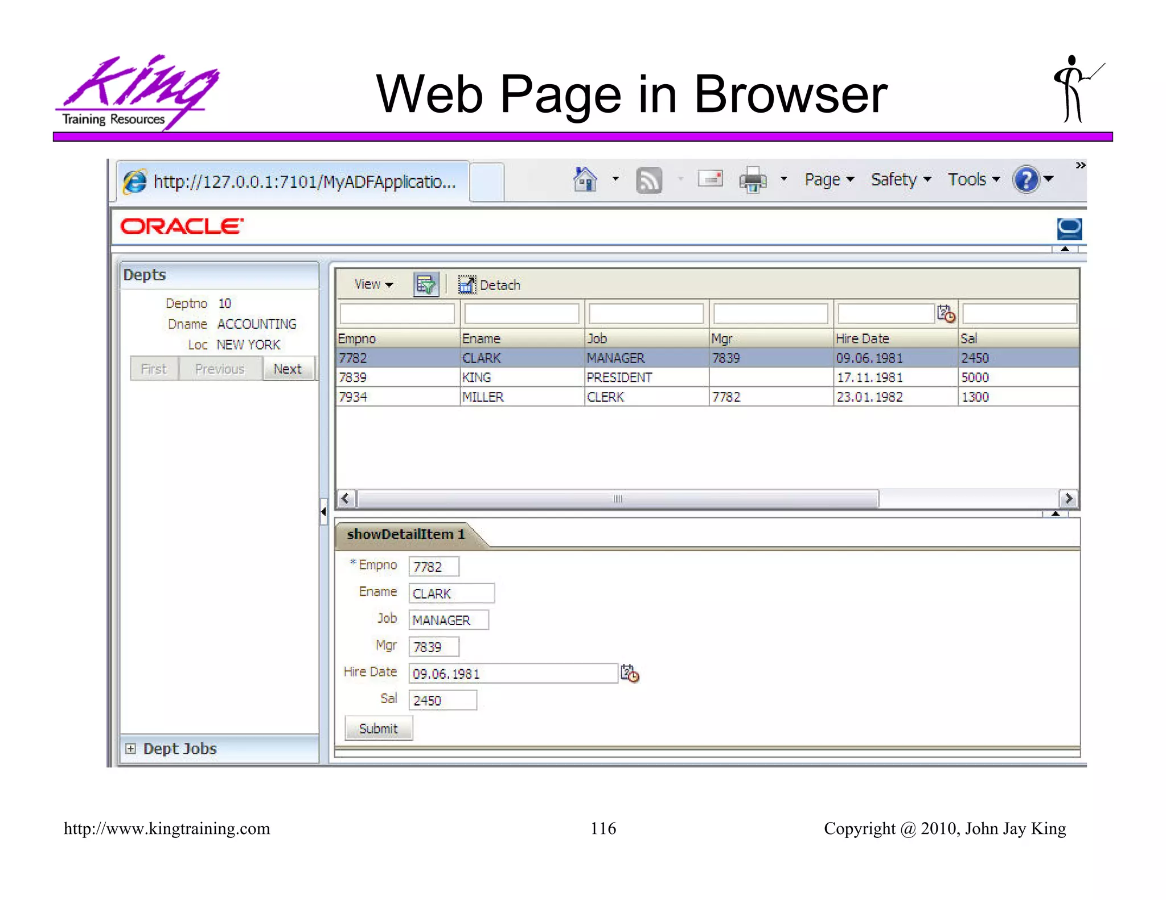Click the table's left scroll arrow
1166x900 pixels.
click(x=346, y=498)
